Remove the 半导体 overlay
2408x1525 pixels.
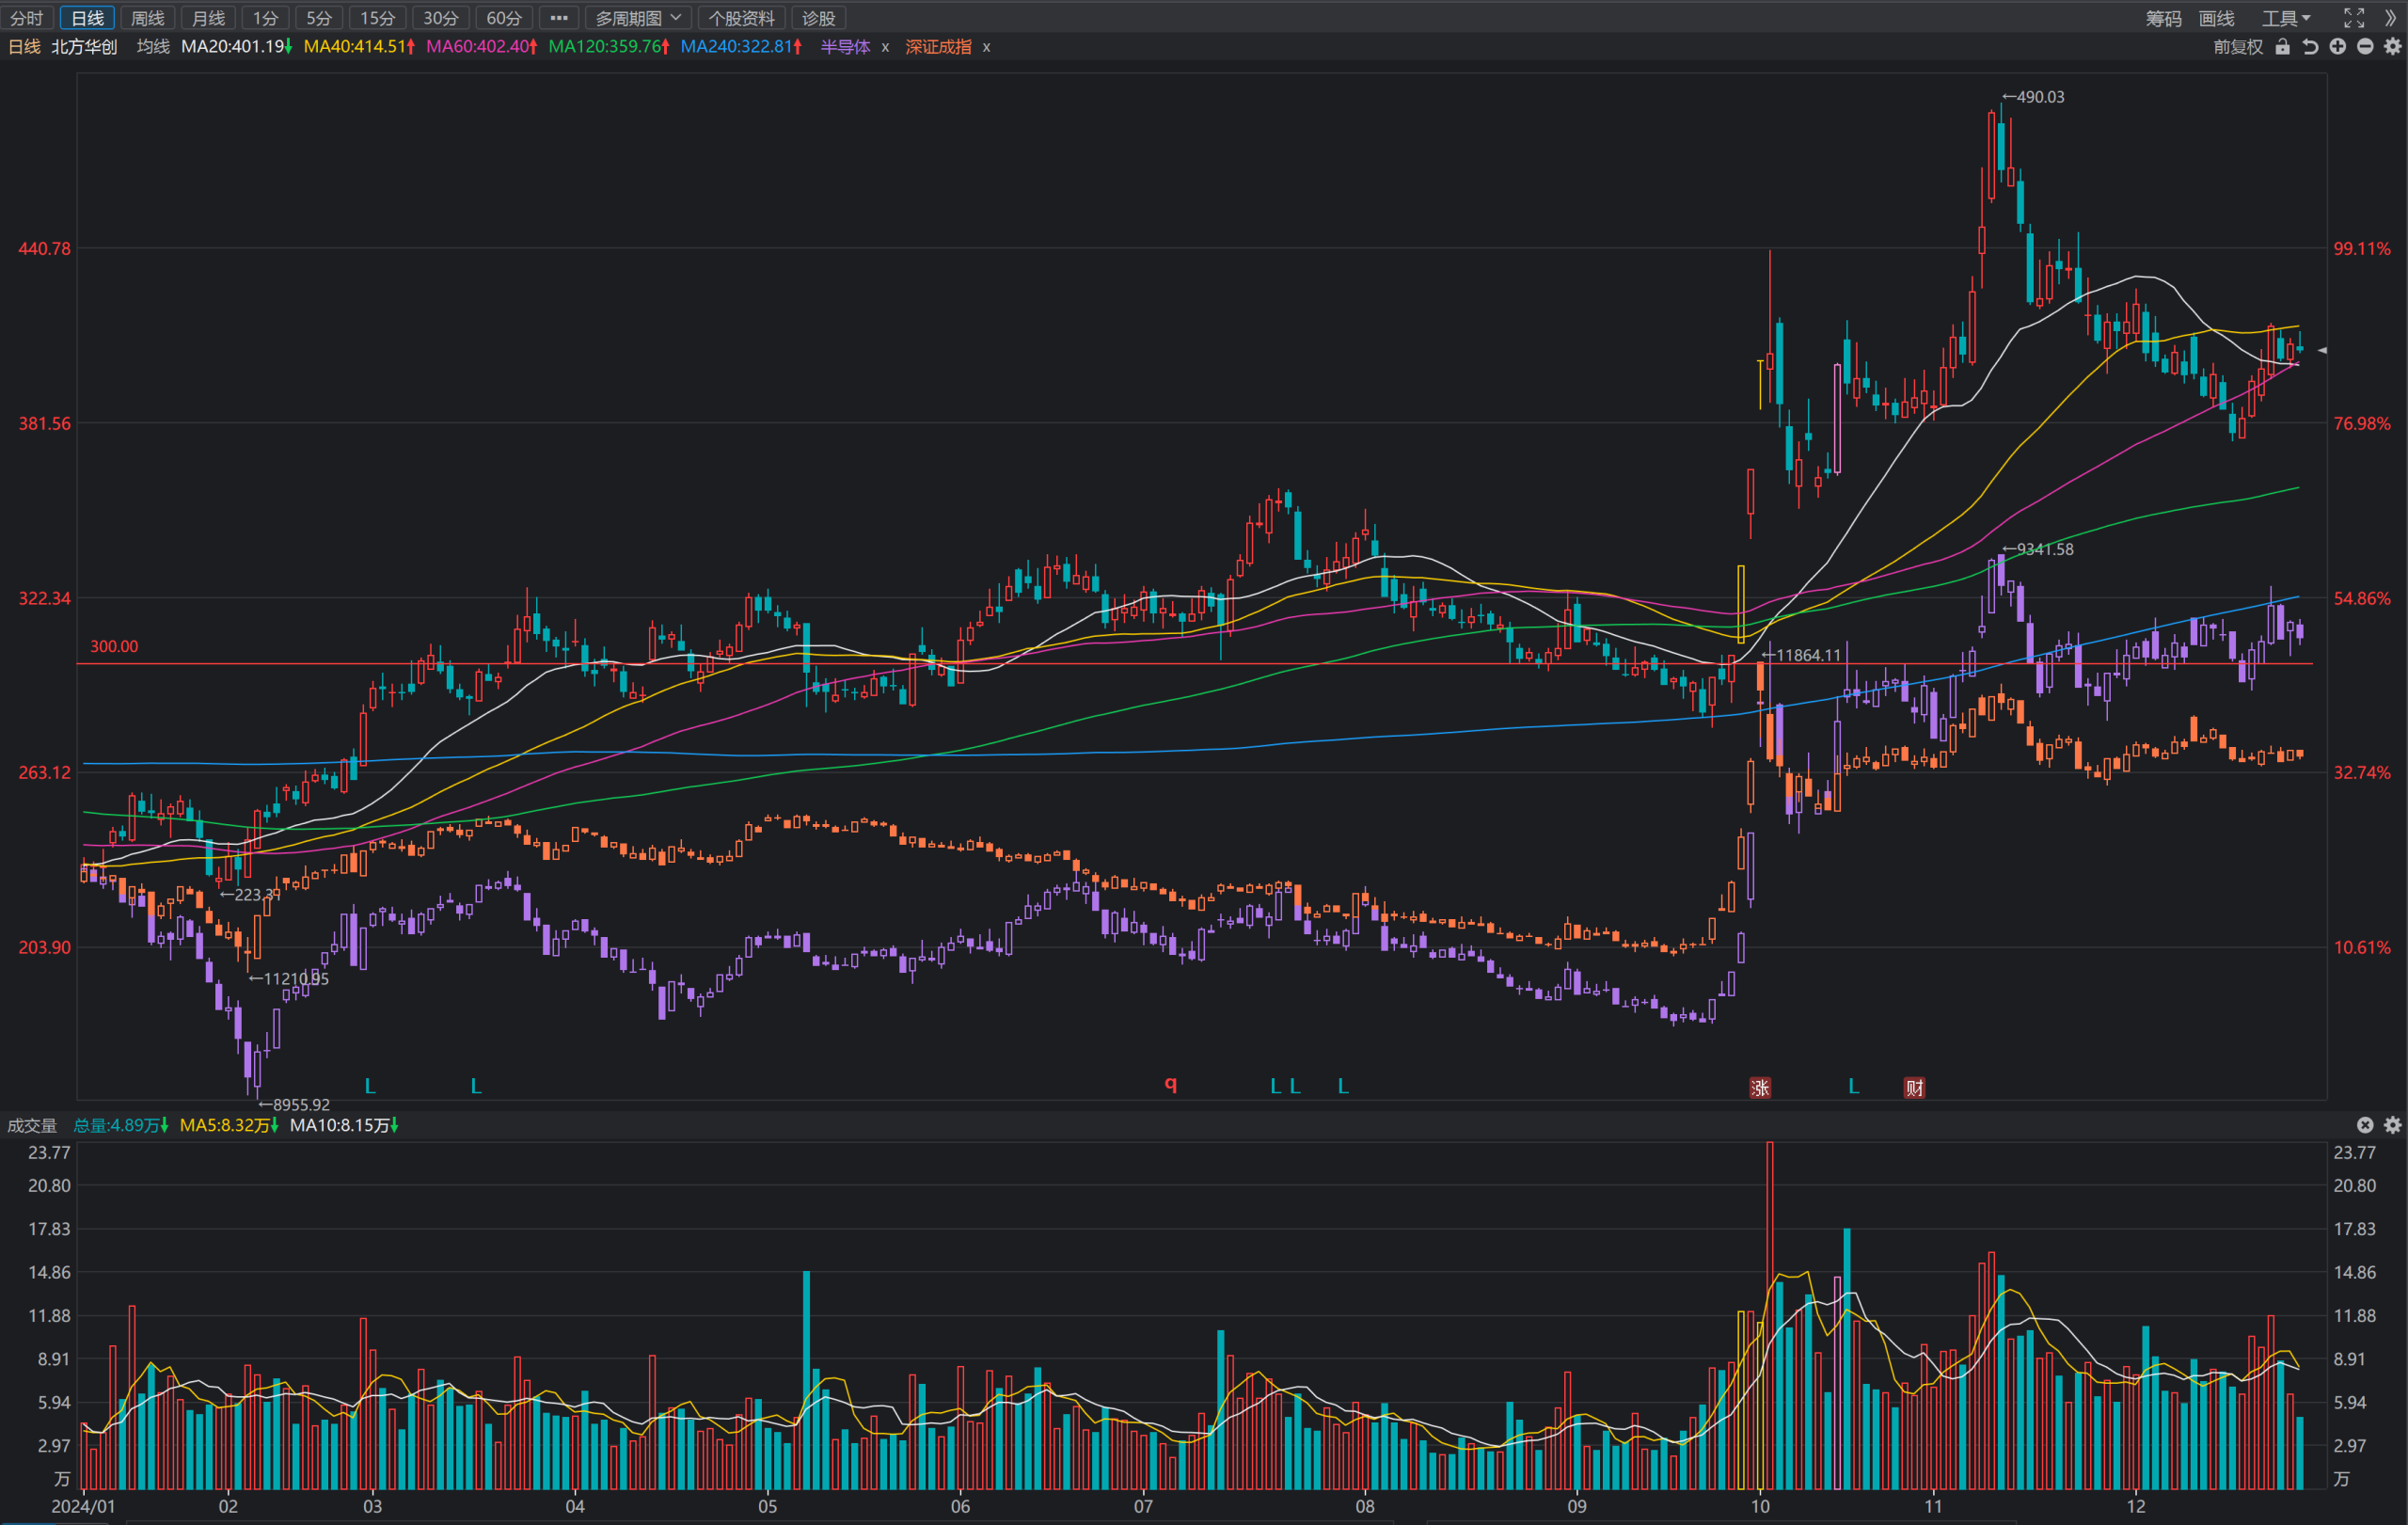point(885,47)
